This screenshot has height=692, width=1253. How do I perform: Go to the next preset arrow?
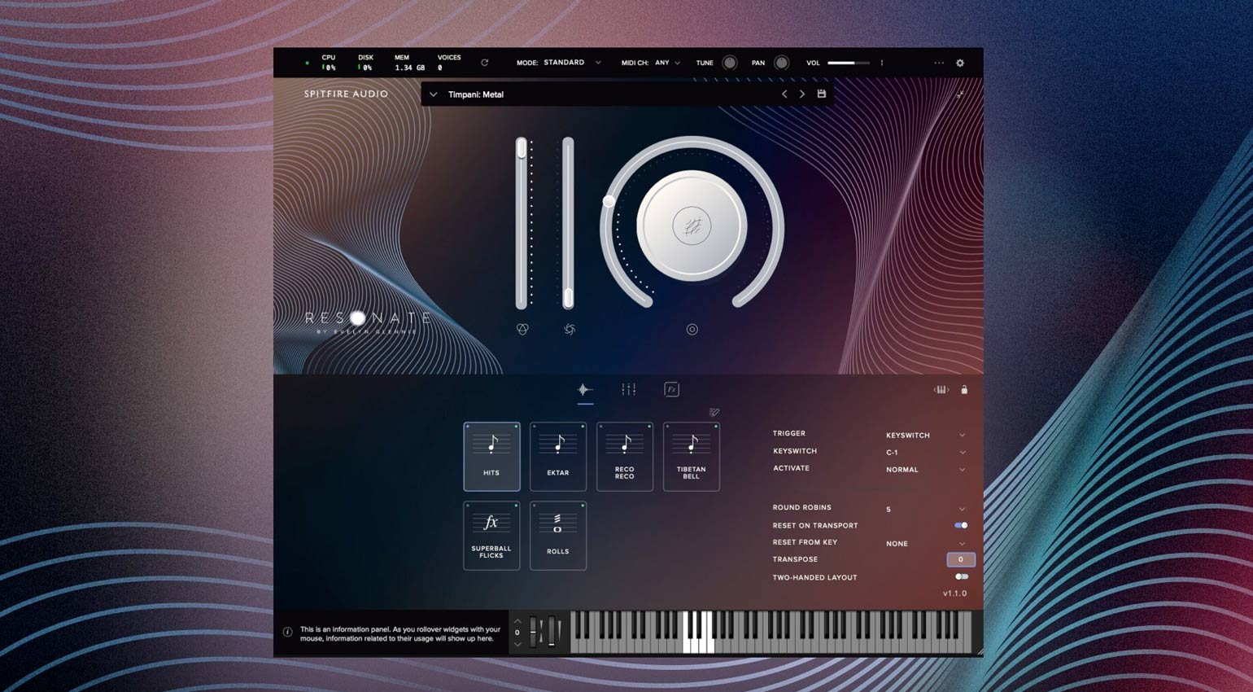(802, 94)
